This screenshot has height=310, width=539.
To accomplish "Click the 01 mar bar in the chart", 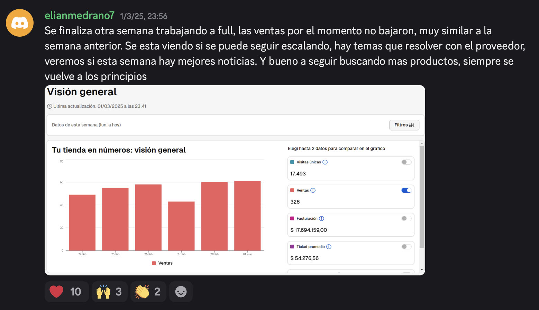I will [x=247, y=216].
